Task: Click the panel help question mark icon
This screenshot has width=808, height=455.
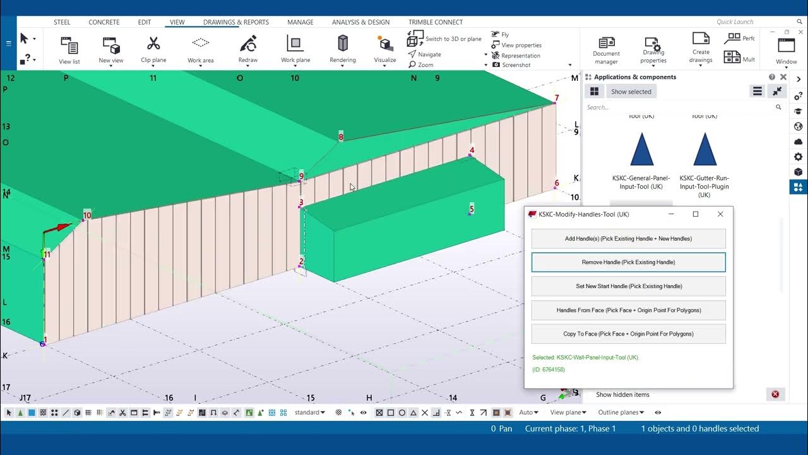Action: [772, 77]
